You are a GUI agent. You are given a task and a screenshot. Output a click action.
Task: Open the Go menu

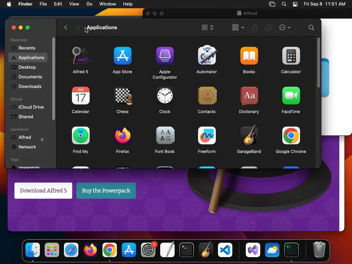pyautogui.click(x=89, y=4)
